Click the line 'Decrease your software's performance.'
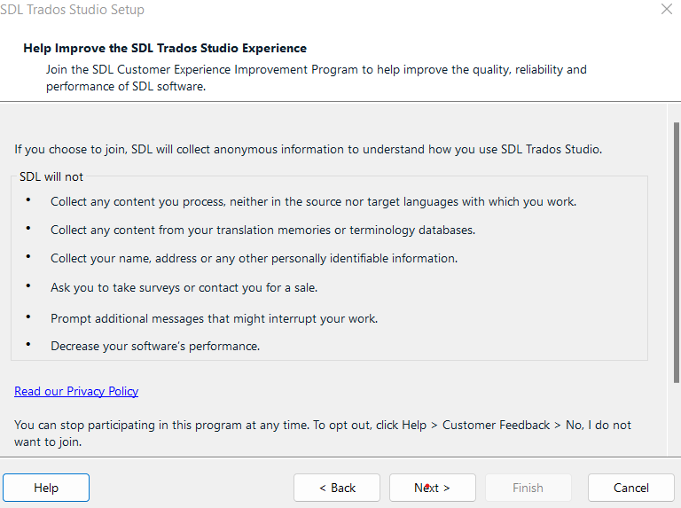Screen dimensions: 681x508 (155, 346)
